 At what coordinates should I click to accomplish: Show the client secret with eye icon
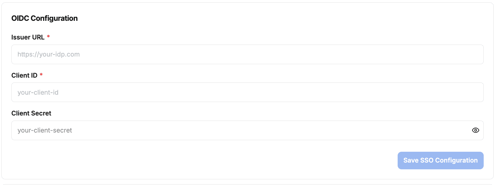coord(475,130)
